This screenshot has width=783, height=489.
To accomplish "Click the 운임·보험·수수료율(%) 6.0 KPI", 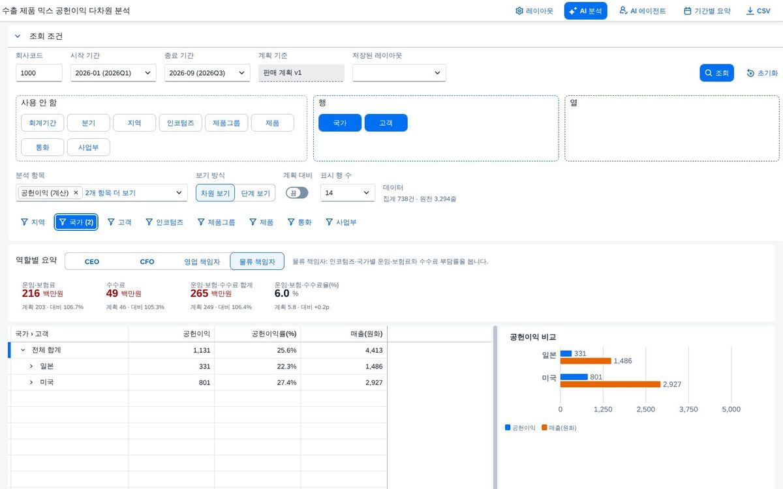I will click(x=307, y=296).
